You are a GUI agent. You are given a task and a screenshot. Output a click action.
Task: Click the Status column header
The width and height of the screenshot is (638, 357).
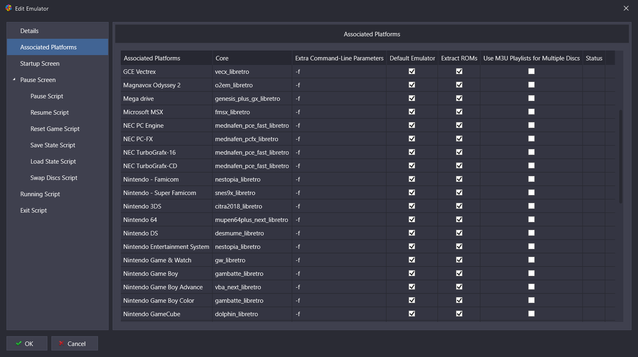(x=594, y=58)
